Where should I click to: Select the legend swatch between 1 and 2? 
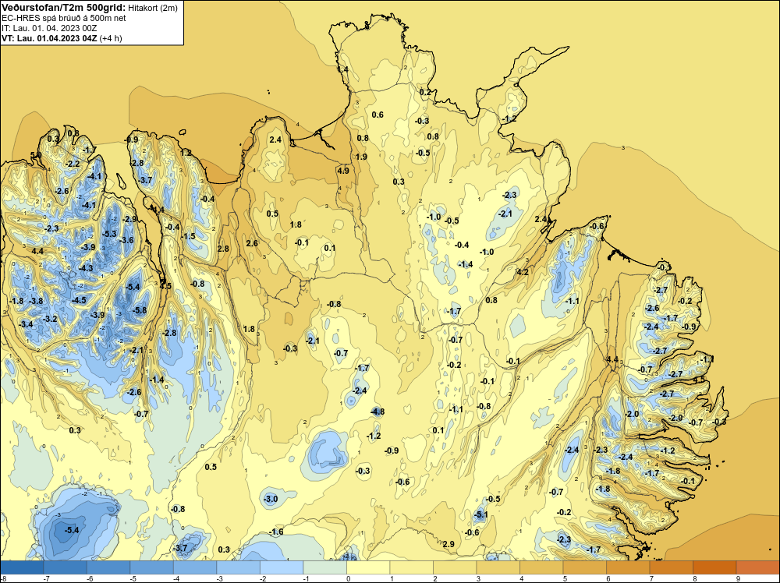click(411, 567)
